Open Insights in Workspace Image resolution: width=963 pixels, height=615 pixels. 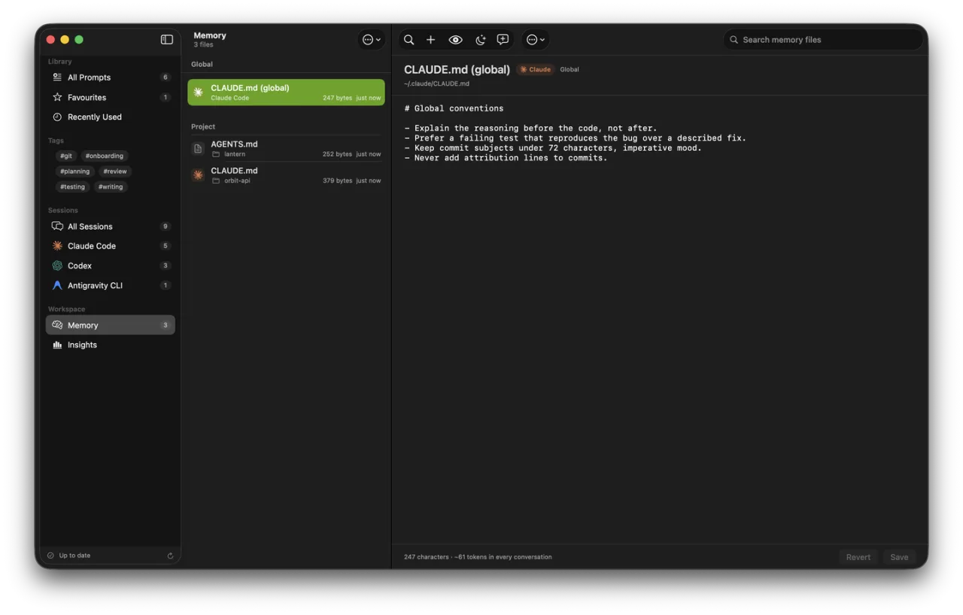click(x=111, y=345)
